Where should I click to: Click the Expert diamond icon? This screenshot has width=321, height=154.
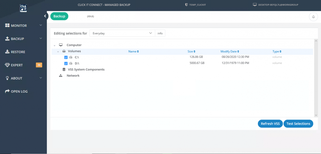coord(7,65)
